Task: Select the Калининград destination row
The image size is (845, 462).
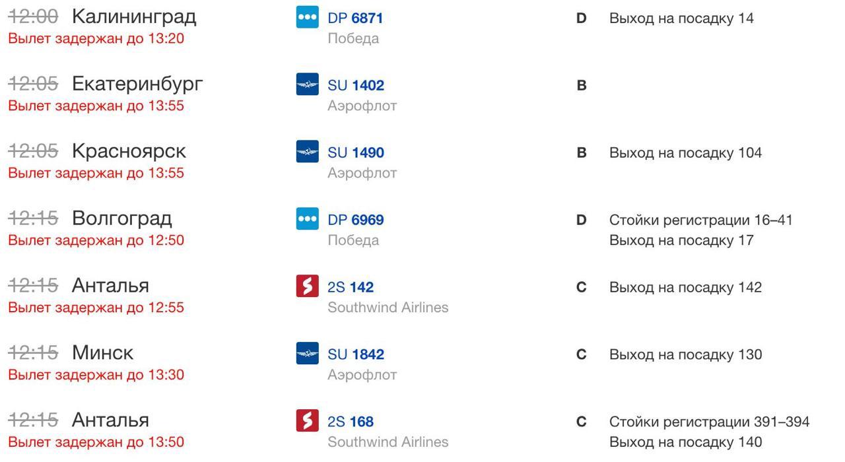Action: tap(422, 26)
